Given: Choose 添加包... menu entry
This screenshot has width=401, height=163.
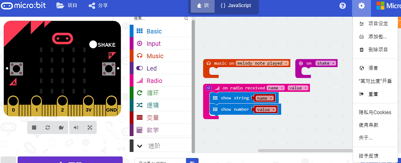Looking at the screenshot, I should (x=375, y=37).
